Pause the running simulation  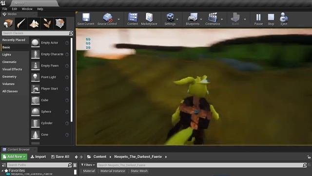[x=258, y=20]
